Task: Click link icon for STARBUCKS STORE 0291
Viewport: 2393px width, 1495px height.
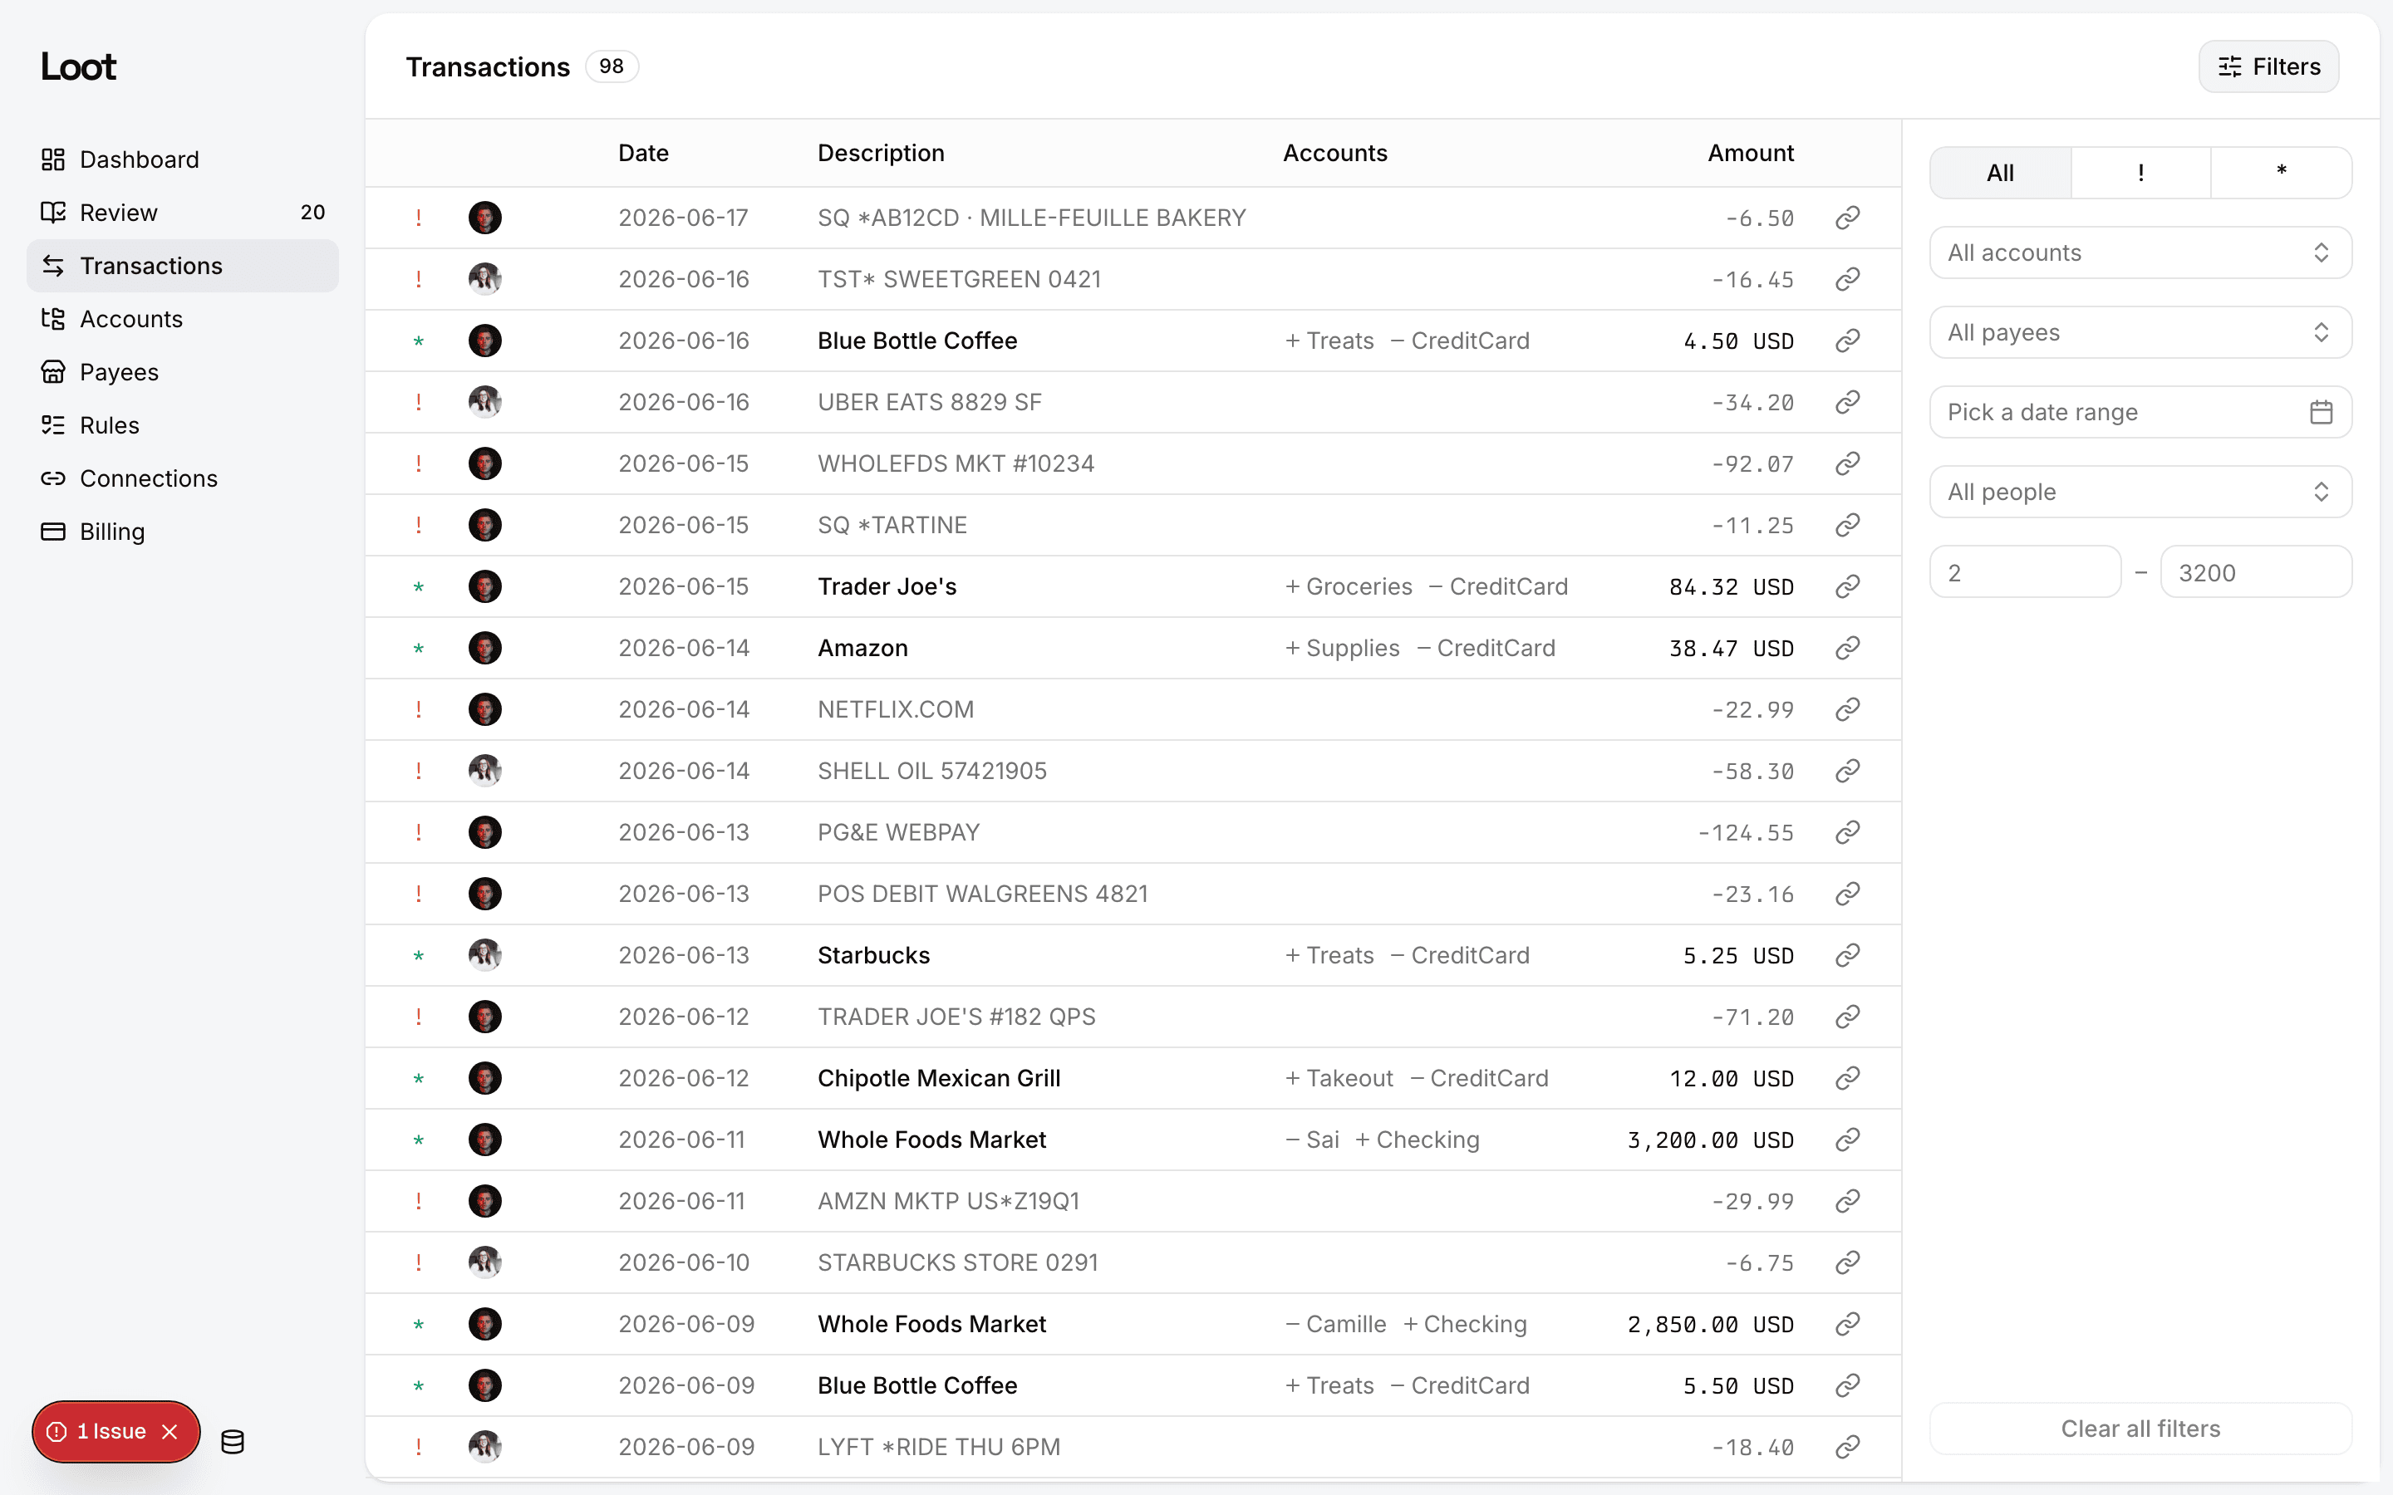Action: pos(1847,1262)
